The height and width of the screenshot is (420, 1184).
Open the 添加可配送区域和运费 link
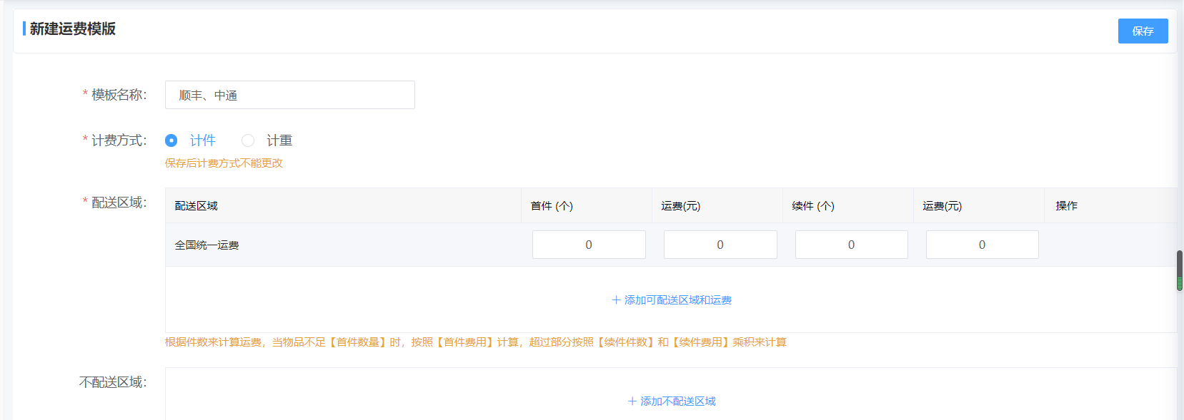tap(677, 300)
